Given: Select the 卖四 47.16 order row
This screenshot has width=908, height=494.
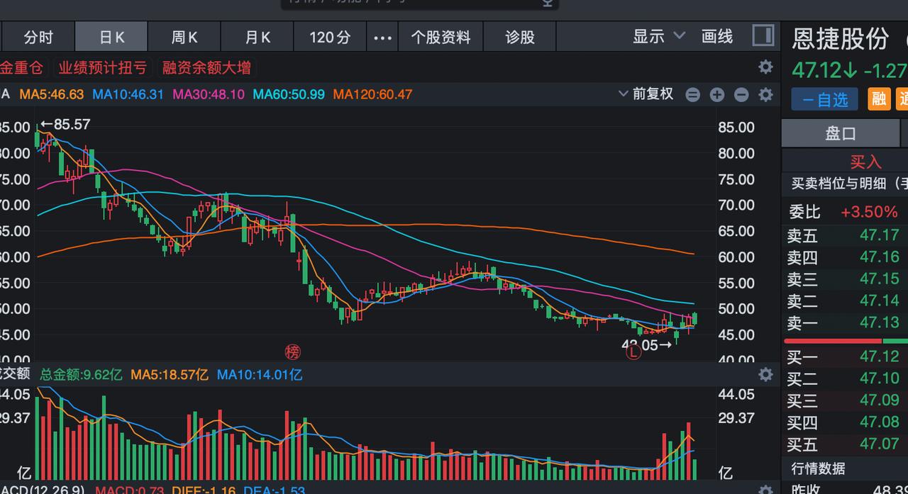Looking at the screenshot, I should pyautogui.click(x=844, y=257).
